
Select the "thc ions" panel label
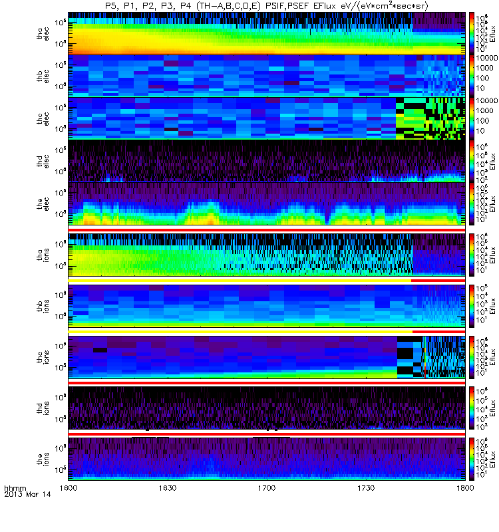click(x=43, y=357)
